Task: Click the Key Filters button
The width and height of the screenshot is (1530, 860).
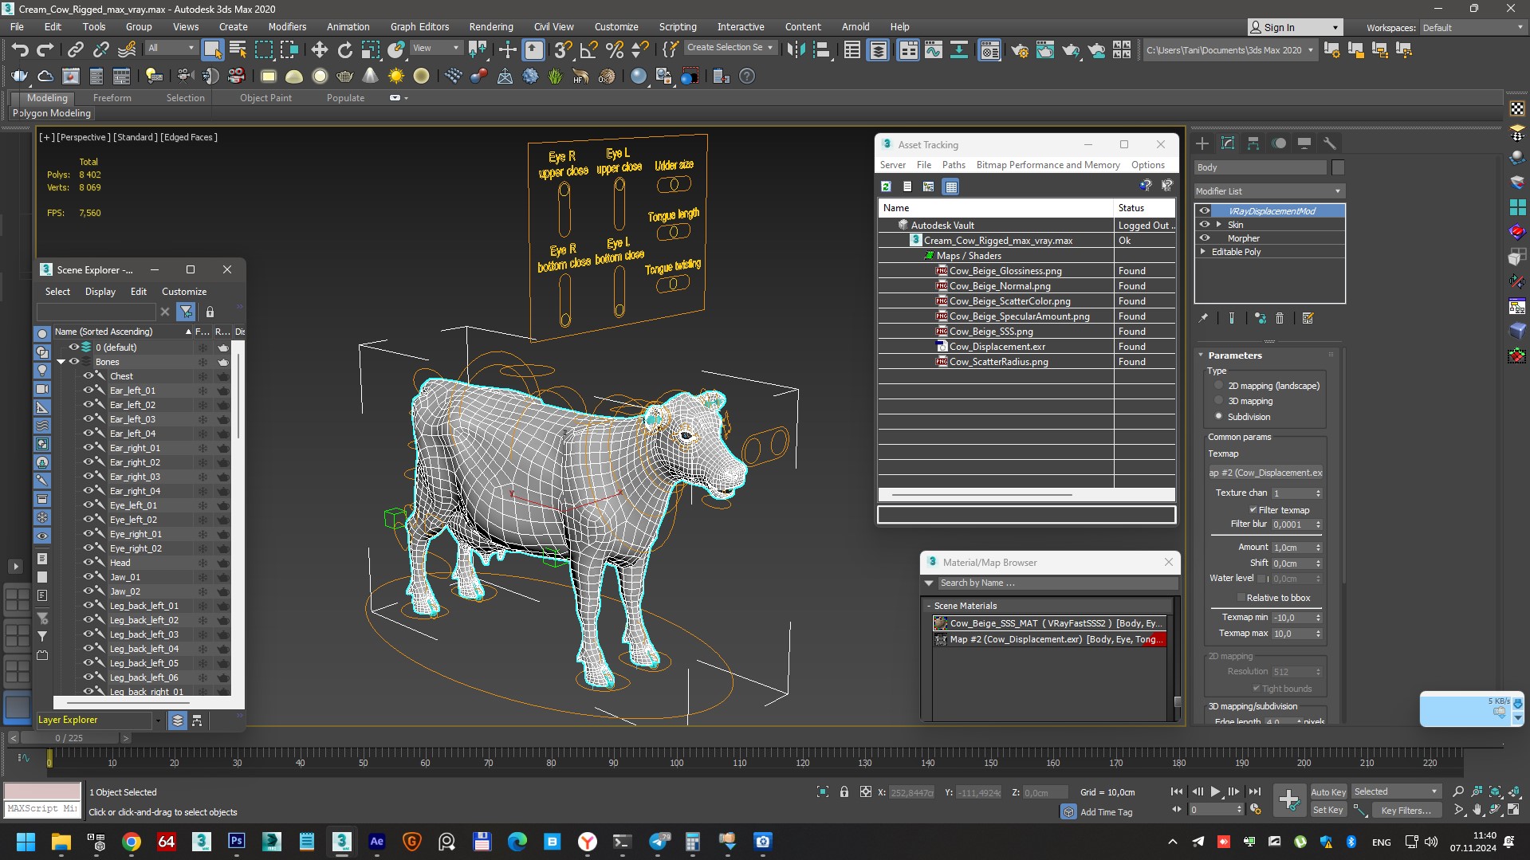Action: click(x=1406, y=810)
